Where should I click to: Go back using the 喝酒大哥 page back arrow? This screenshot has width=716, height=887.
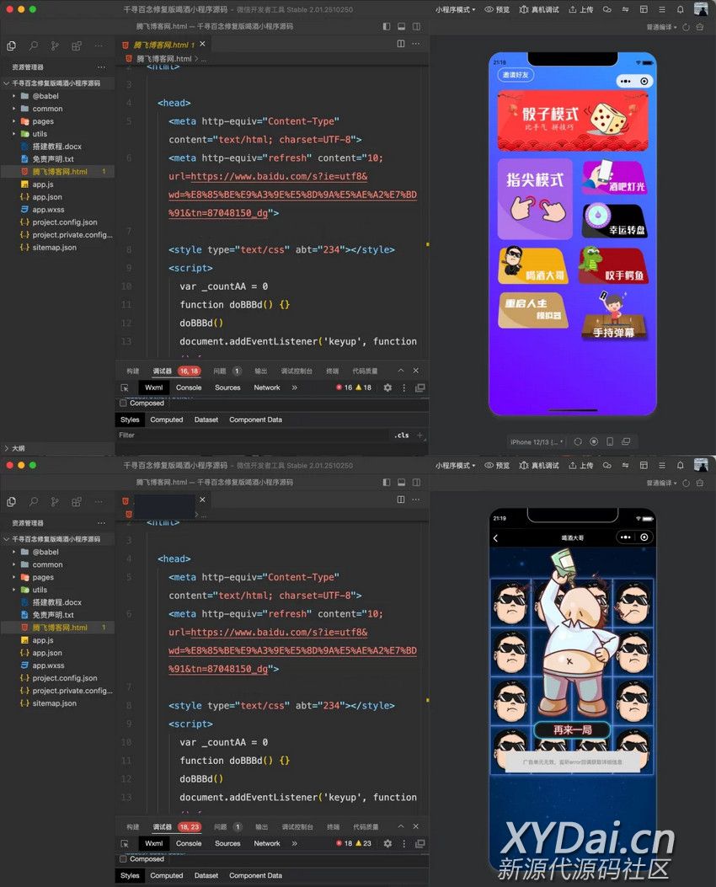tap(495, 537)
